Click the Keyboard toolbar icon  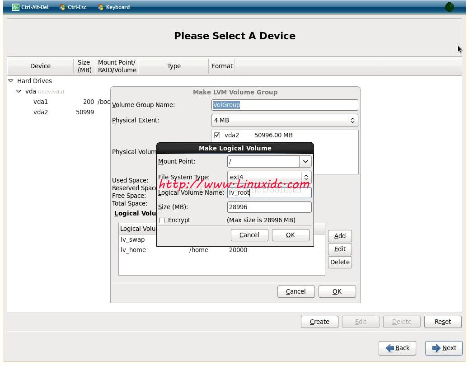pos(100,7)
